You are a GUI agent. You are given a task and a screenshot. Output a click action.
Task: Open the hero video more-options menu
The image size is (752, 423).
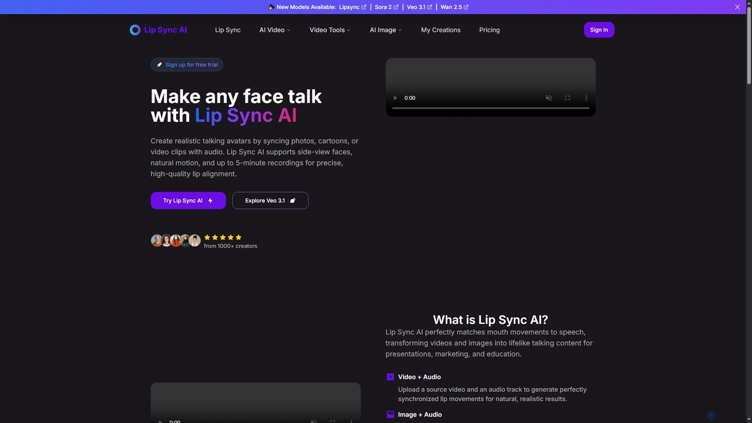click(x=586, y=98)
